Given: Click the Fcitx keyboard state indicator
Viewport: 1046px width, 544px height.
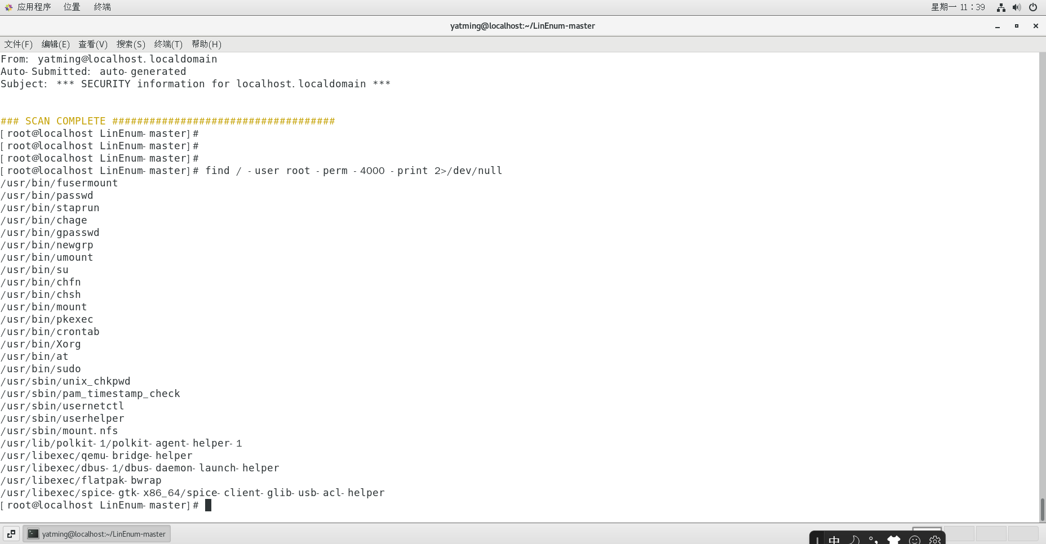Looking at the screenshot, I should click(818, 539).
